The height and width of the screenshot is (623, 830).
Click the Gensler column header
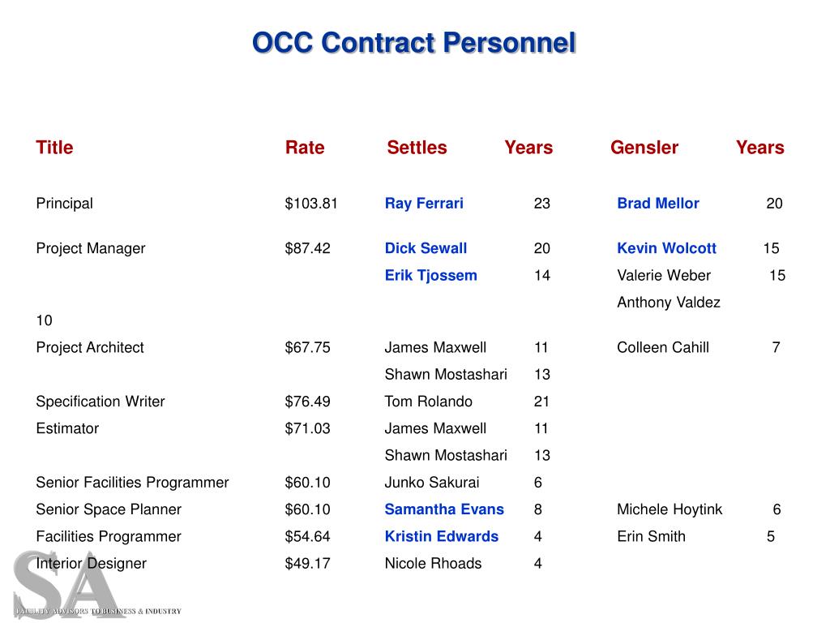coord(644,148)
